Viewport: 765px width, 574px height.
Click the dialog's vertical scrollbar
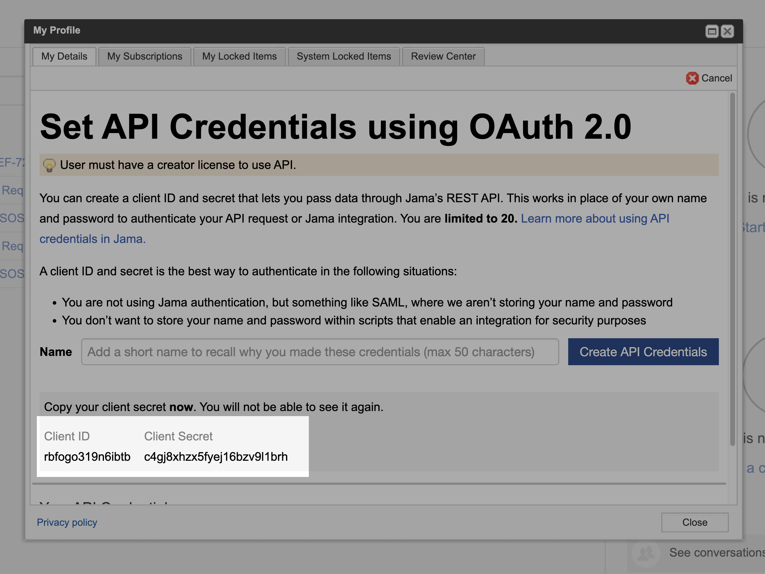[732, 270]
